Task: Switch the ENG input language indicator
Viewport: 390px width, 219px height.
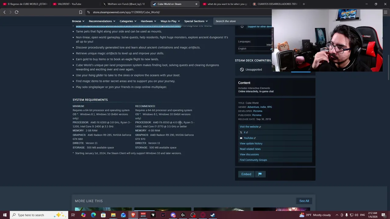Action: pos(362,215)
